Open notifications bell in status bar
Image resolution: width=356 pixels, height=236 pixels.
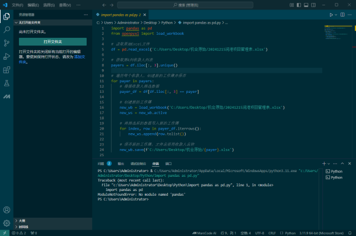click(x=350, y=233)
